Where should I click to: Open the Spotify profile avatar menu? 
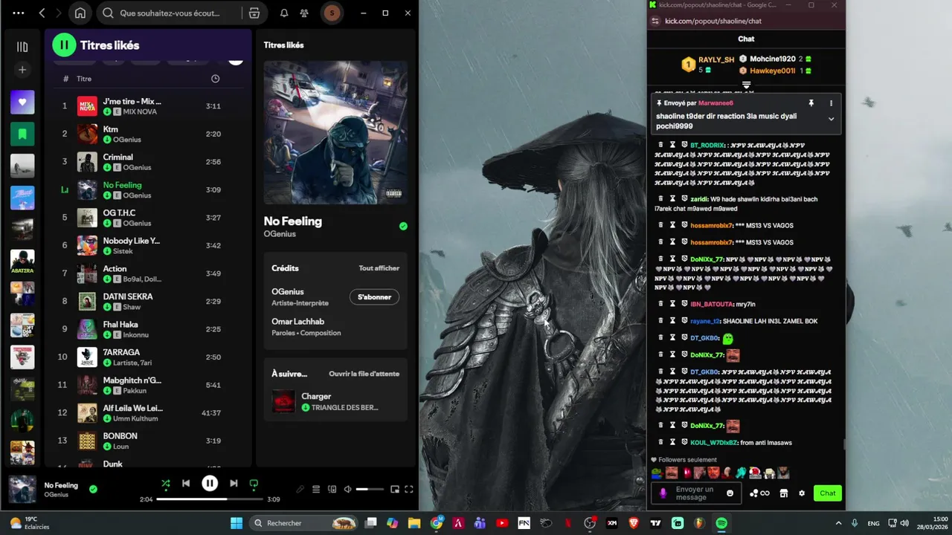[332, 13]
